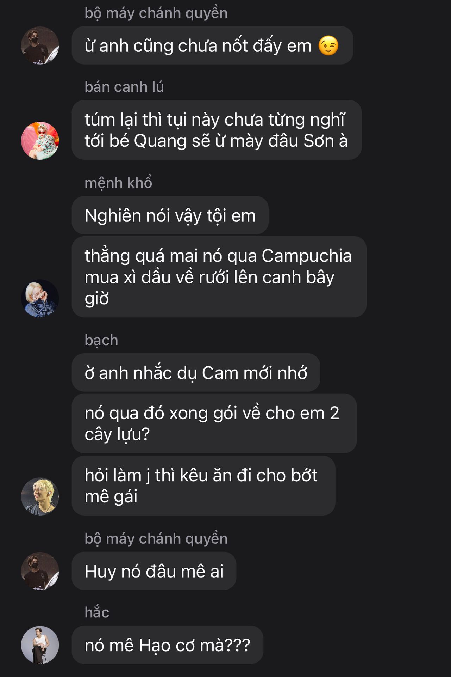Image resolution: width=451 pixels, height=677 pixels.
Task: Select message ừ anh cũng chưa nốt đấy em
Action: click(212, 45)
